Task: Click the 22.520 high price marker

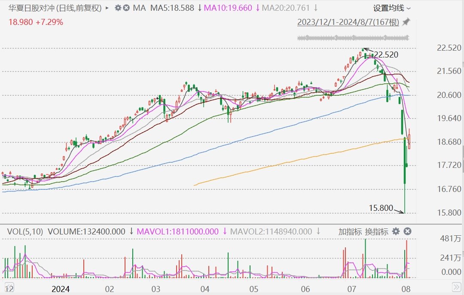Action: (x=385, y=55)
